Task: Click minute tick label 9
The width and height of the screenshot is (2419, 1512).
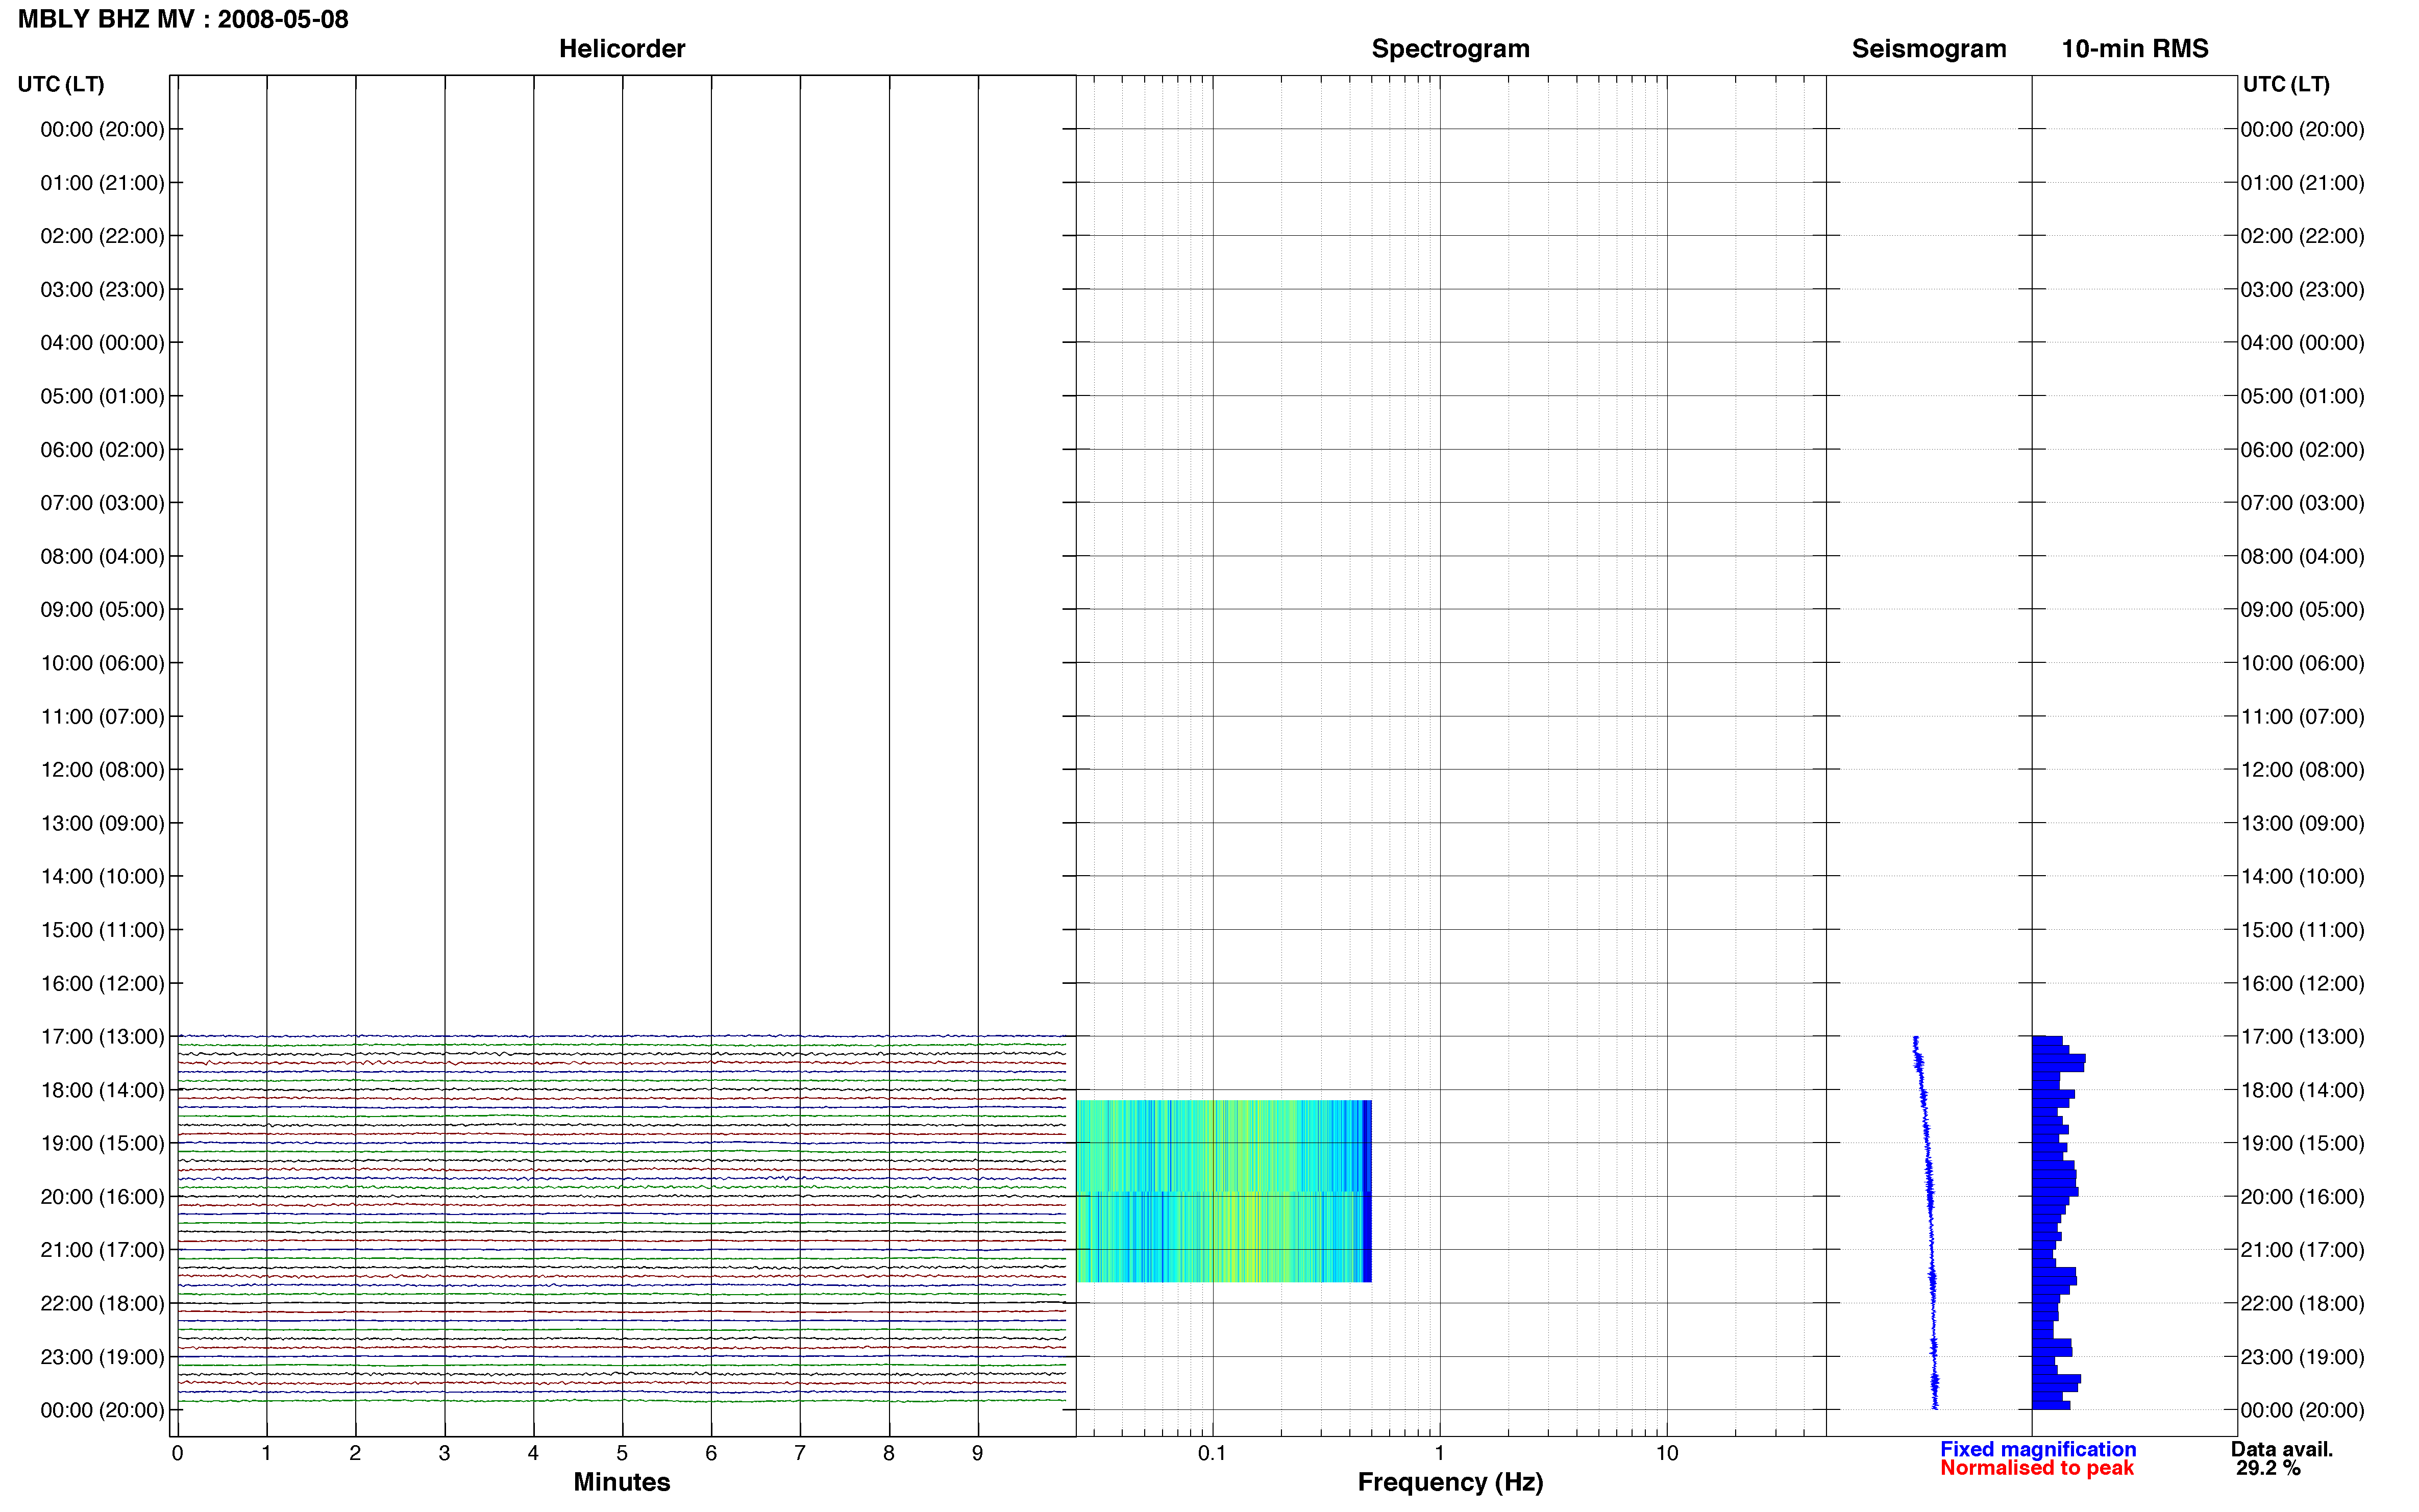Action: tap(978, 1453)
